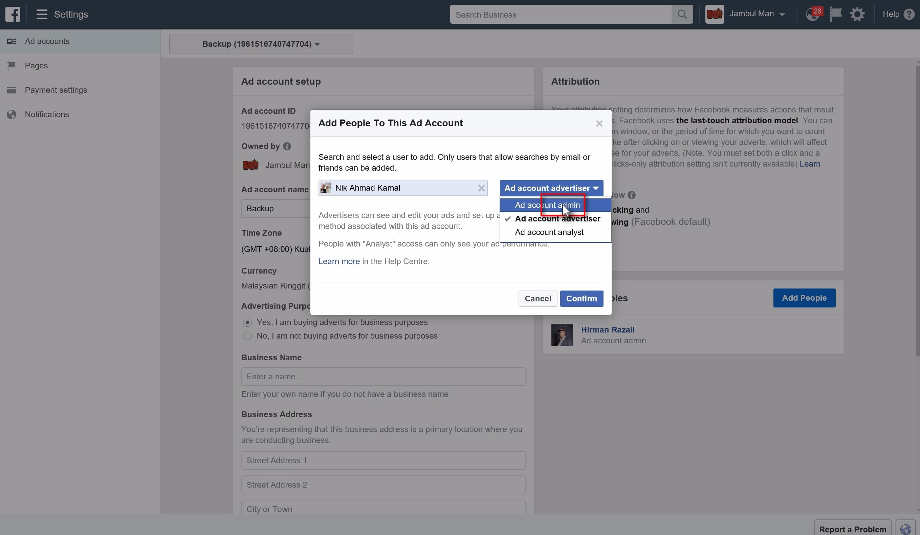Viewport: 920px width, 535px height.
Task: Click Hirman Razali's profile photo
Action: (x=562, y=335)
